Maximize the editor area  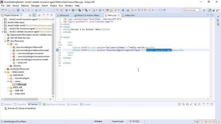(x=212, y=15)
